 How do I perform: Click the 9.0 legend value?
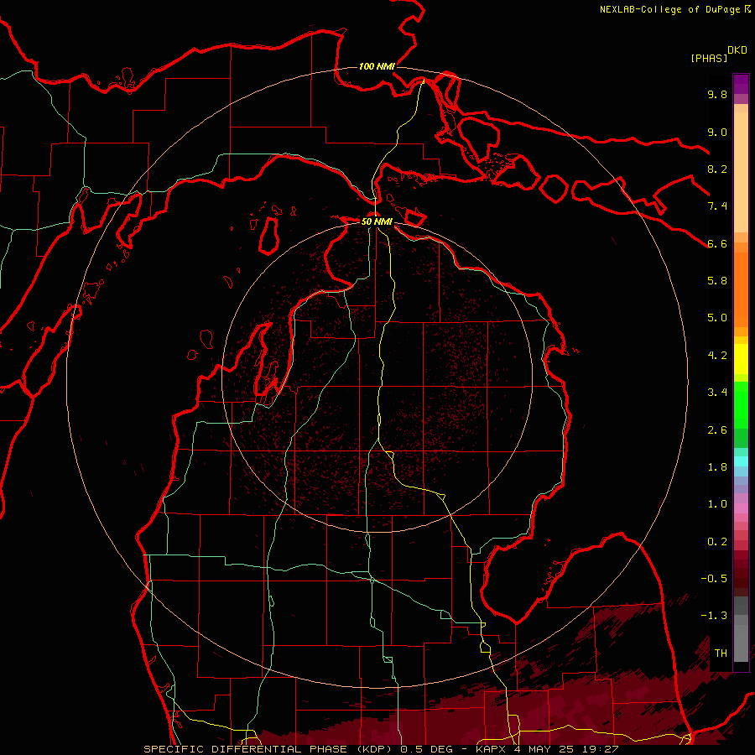[x=717, y=132]
